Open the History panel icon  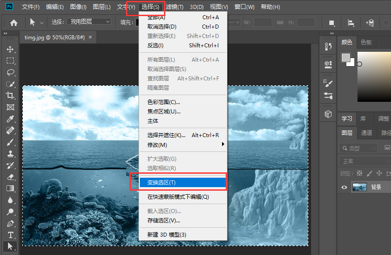pos(328,46)
